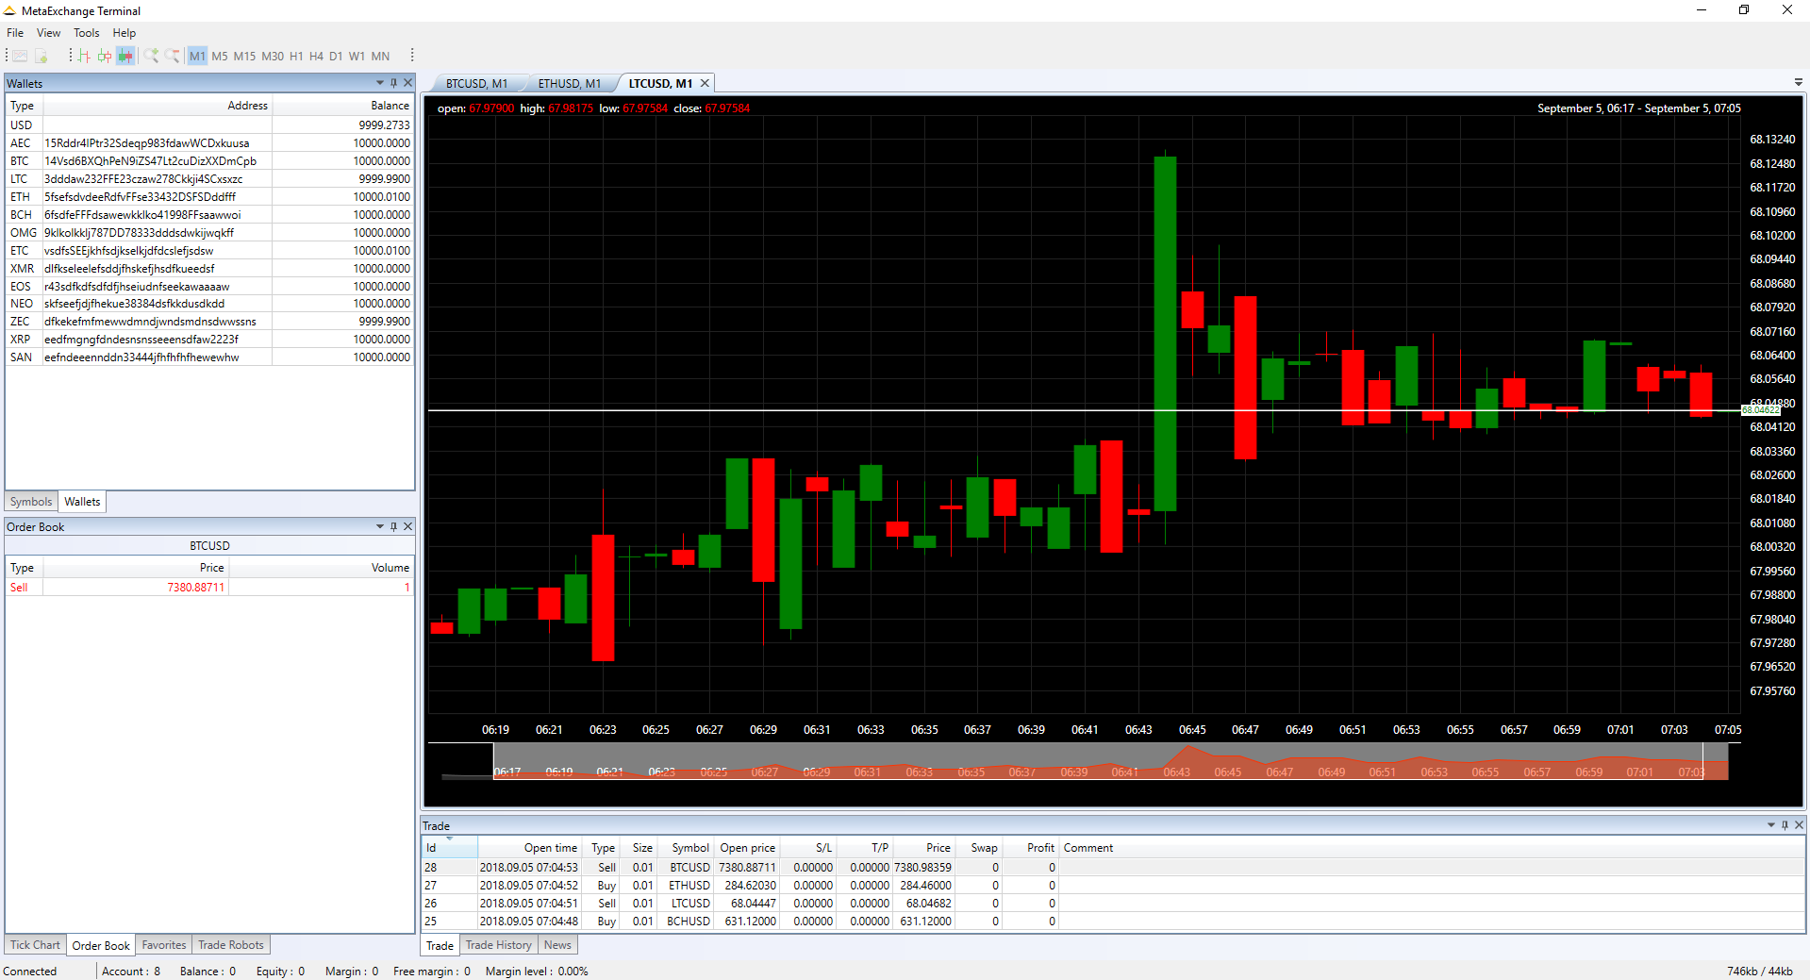The image size is (1810, 980).
Task: Zoom in on the chart
Action: click(151, 57)
